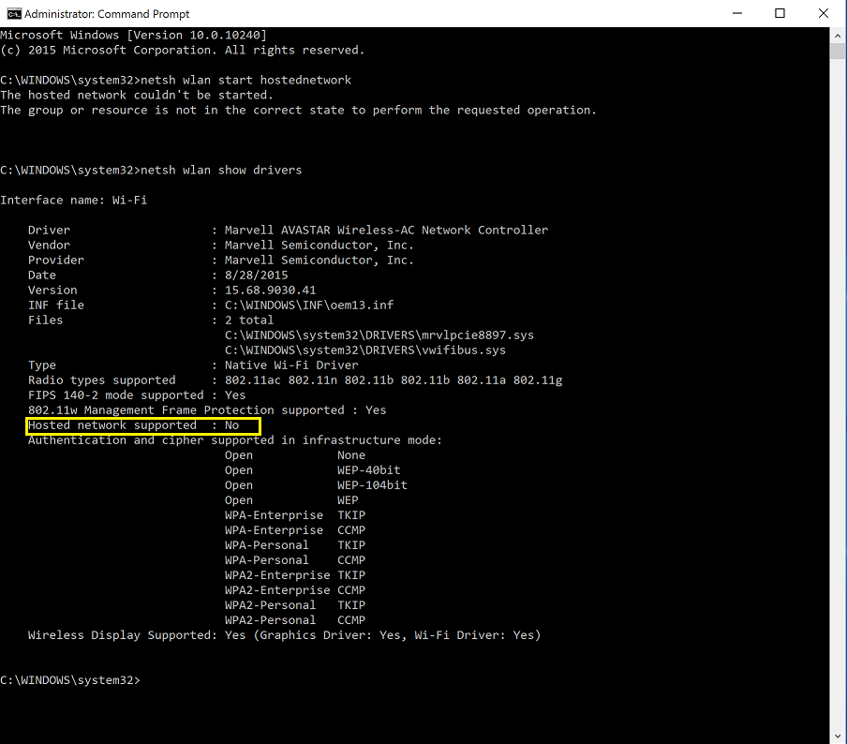Image resolution: width=847 pixels, height=744 pixels.
Task: Click 'Authentication and cipher supported in infrastructure mode' line
Action: (235, 440)
